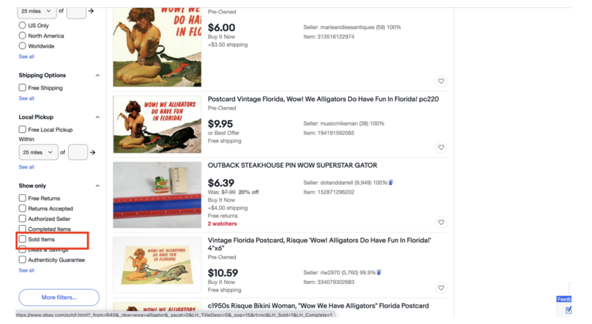Viewport: 592px width, 324px height.
Task: Open the More filters button
Action: (x=59, y=297)
